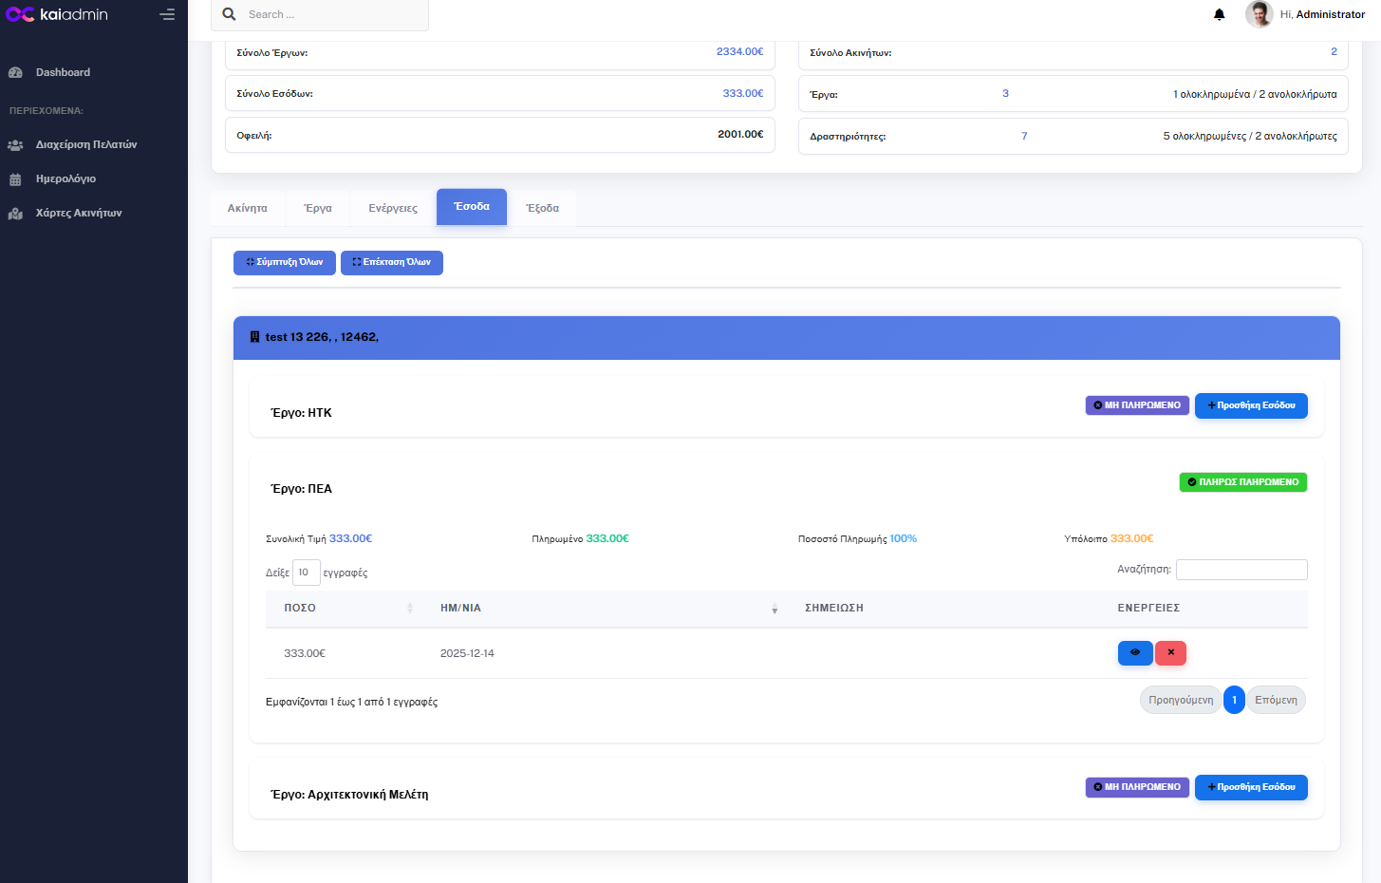The image size is (1381, 883).
Task: Click the notification bell icon
Action: tap(1220, 14)
